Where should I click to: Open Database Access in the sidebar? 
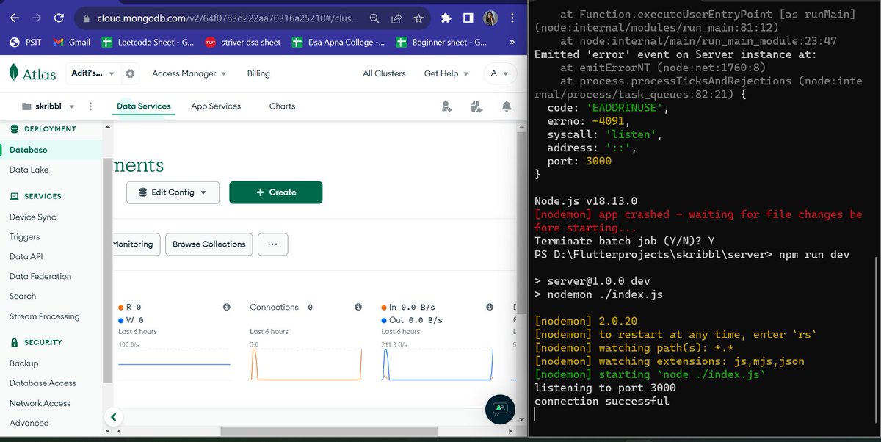43,383
